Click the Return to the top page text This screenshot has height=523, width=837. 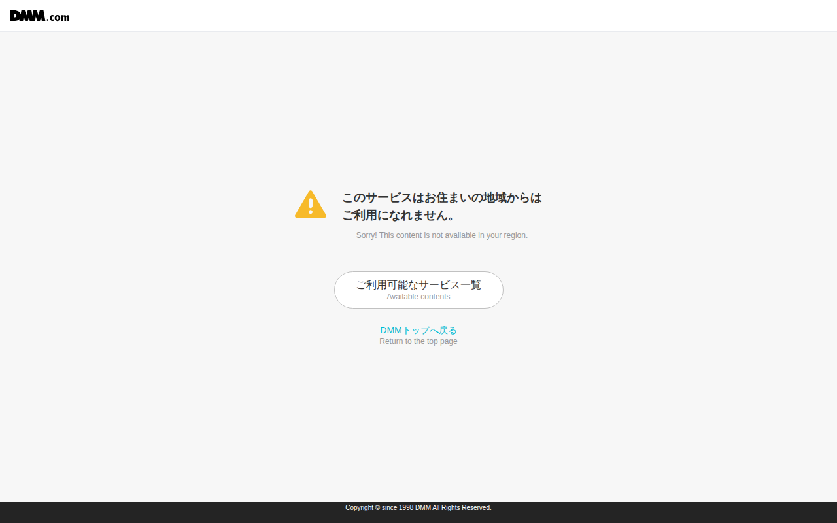coord(418,341)
